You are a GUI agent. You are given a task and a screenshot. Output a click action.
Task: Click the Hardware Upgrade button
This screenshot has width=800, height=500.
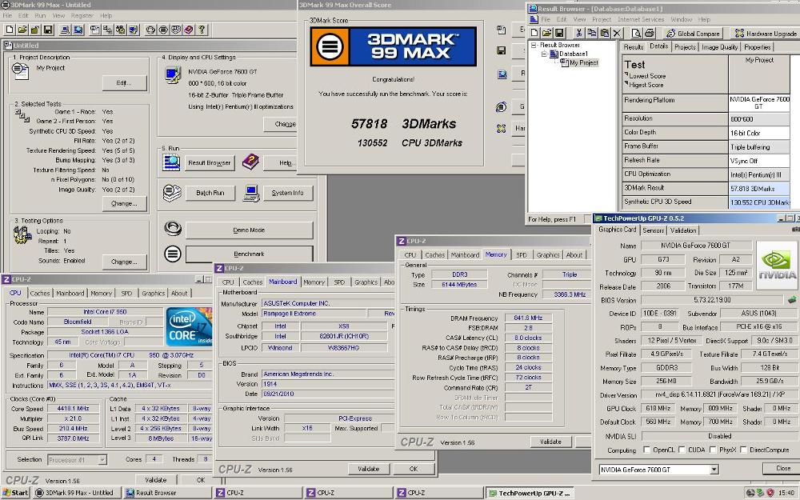tap(766, 33)
